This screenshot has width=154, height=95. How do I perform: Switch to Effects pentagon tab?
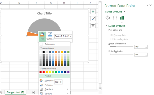pos(115,18)
